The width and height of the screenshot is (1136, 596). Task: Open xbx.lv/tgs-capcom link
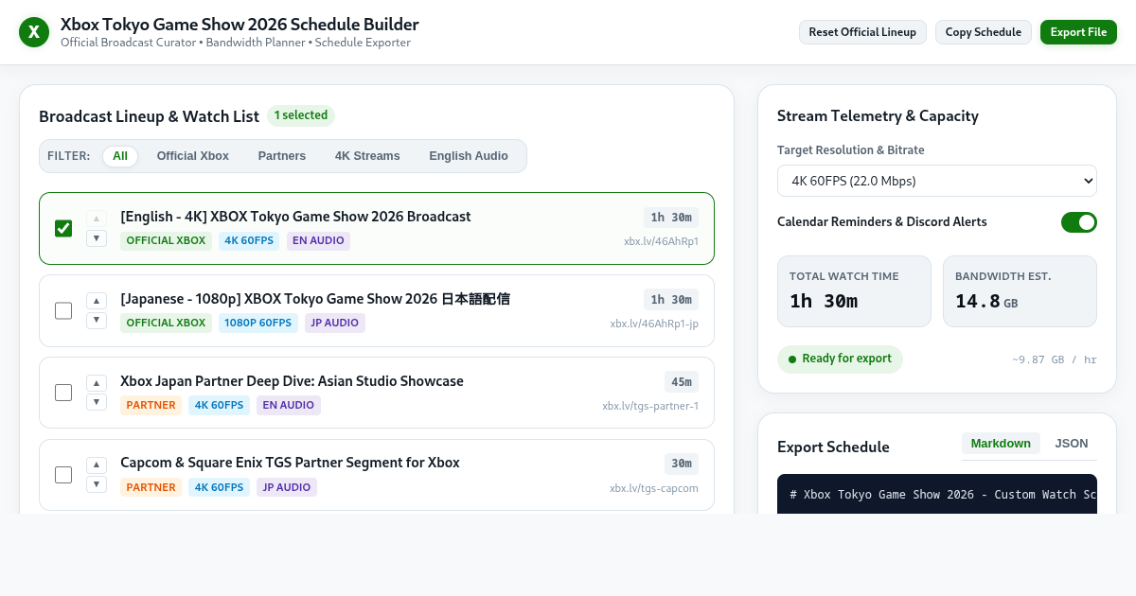tap(654, 488)
